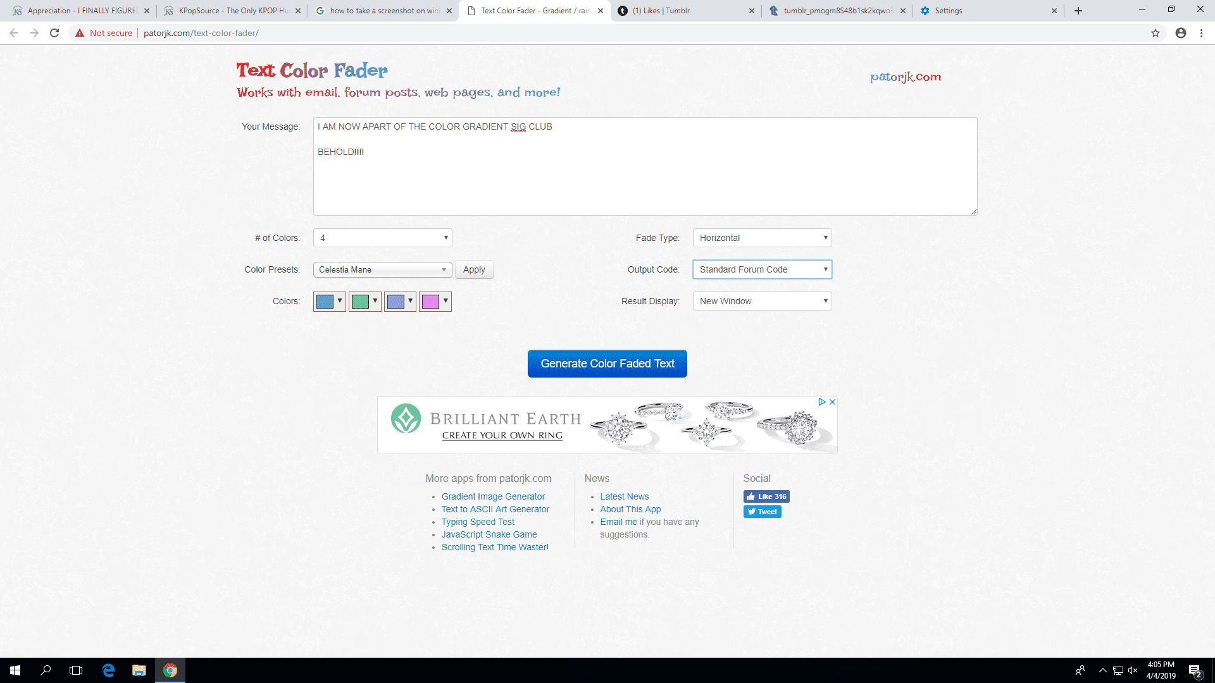
Task: Click the Not secure warning icon
Action: point(80,33)
